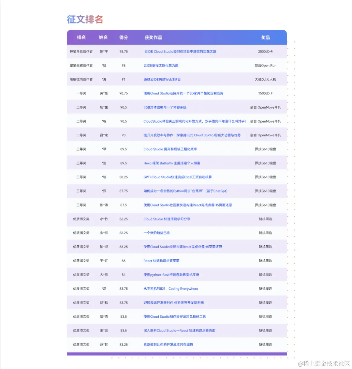Screen dimensions: 352x369
Task: Open '深入解析Cloud Studio—React 快速构建点餐页面' link
Action: click(179, 331)
